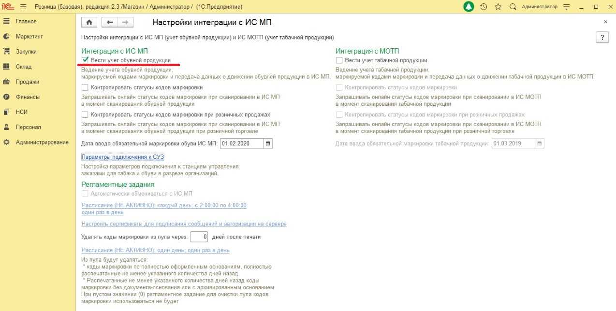The image size is (616, 311).
Task: Enable Вести учет табачной продукции checkbox
Action: click(339, 60)
